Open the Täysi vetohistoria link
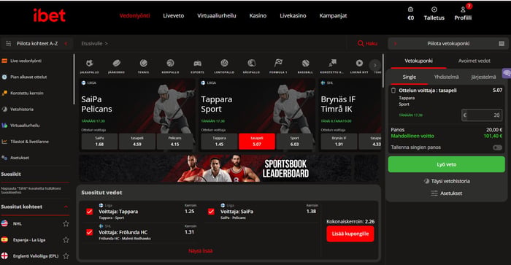Screen dimensions: 511x265 point(447,181)
